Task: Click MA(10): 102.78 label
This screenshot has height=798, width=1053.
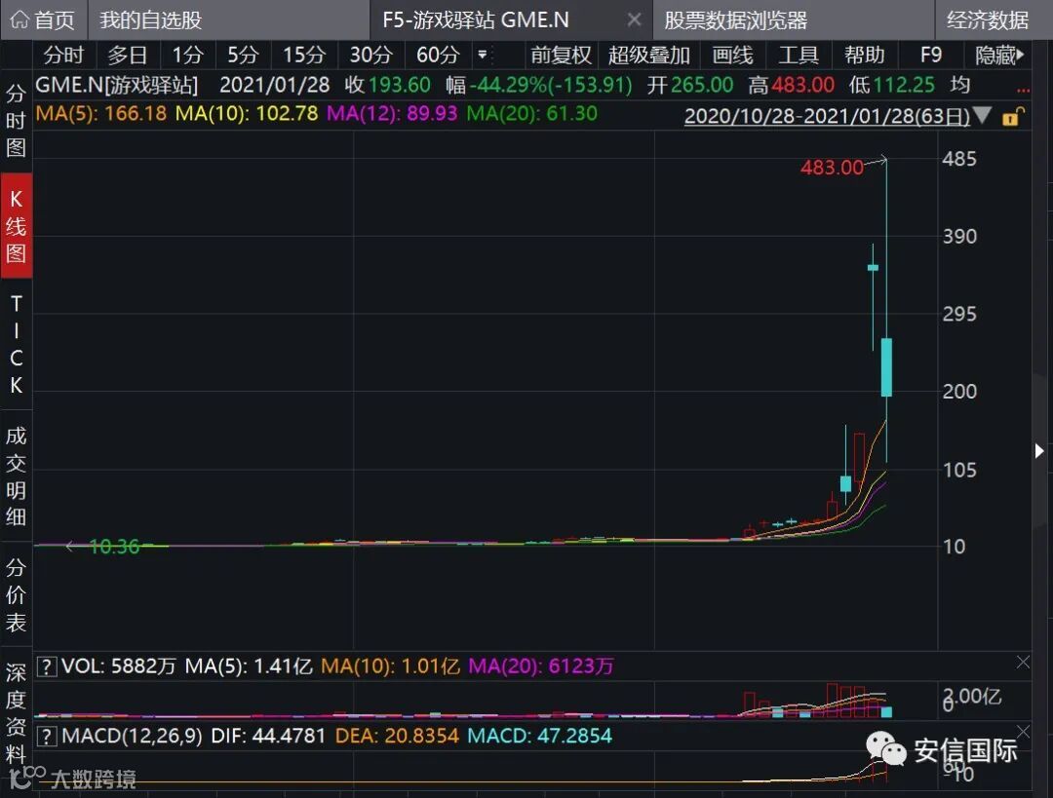Action: [x=247, y=113]
